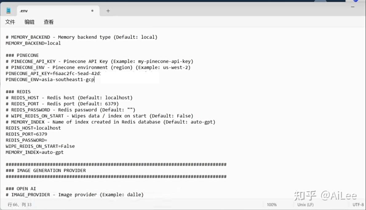Screen dimensions: 366x210
Task: Open the 编辑 (Edit) menu
Action: [30, 22]
